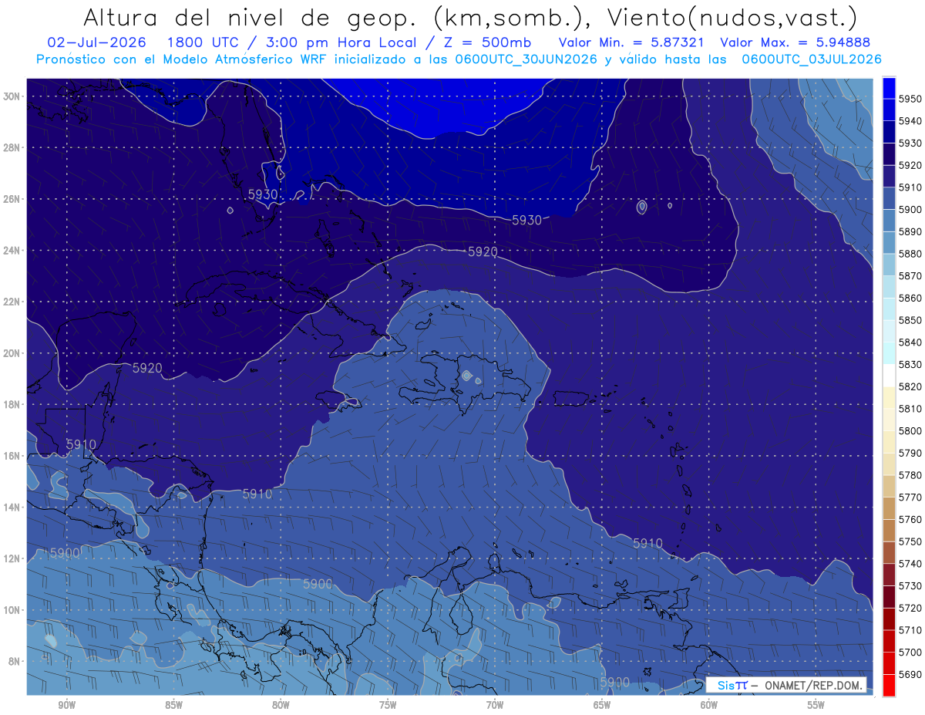925x715 pixels.
Task: Click the 'Valor Max. = 5.94888' text
Action: pyautogui.click(x=795, y=42)
